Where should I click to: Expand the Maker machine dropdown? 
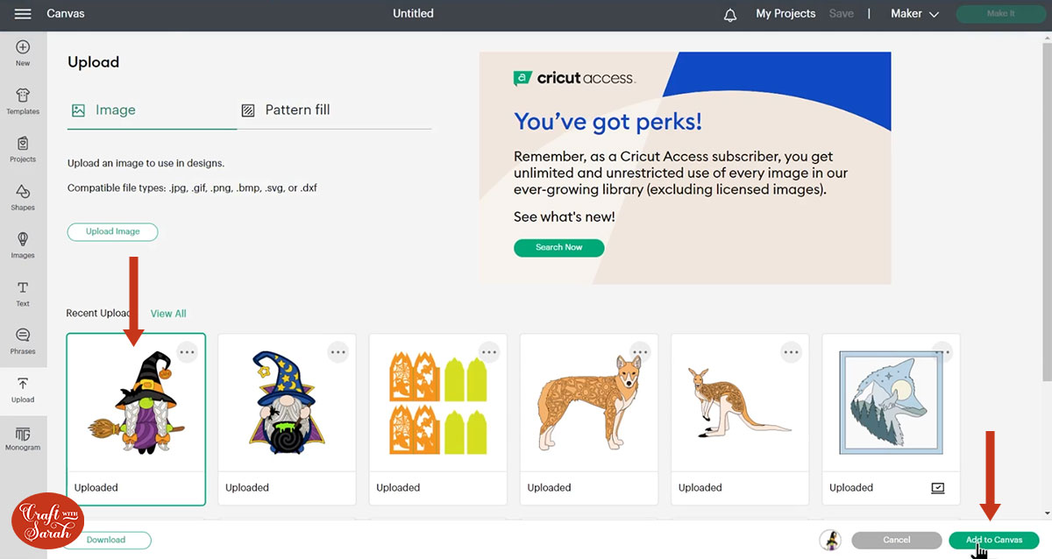914,14
